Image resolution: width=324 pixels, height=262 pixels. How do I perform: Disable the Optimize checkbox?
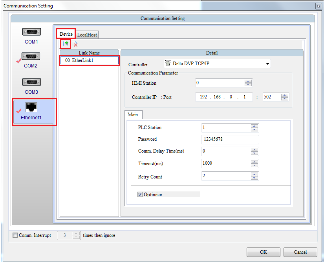pos(140,194)
